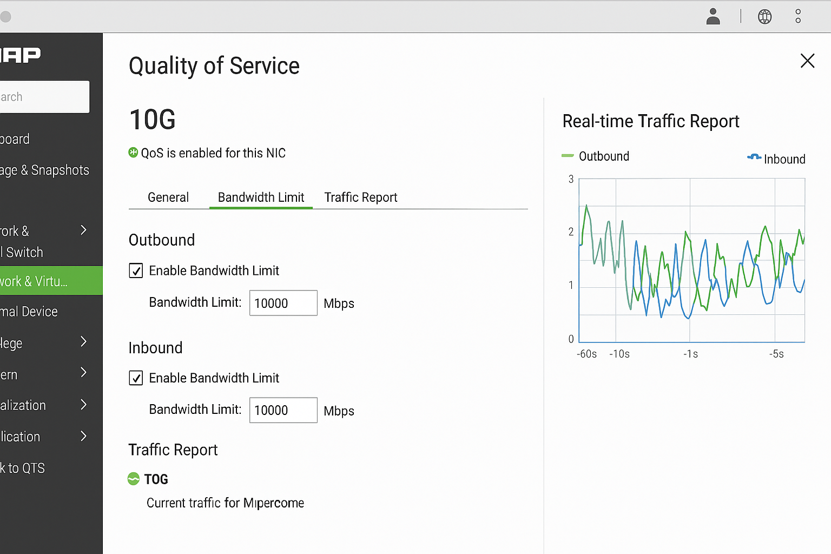Image resolution: width=831 pixels, height=554 pixels.
Task: Click the TOG label in Traffic Report
Action: [156, 479]
